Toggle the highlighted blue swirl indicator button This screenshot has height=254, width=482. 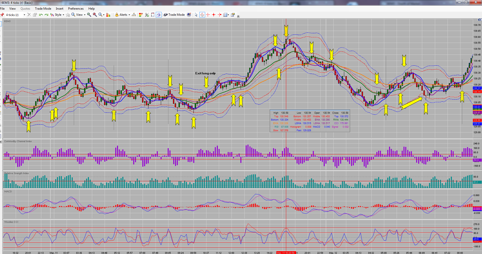click(x=159, y=15)
